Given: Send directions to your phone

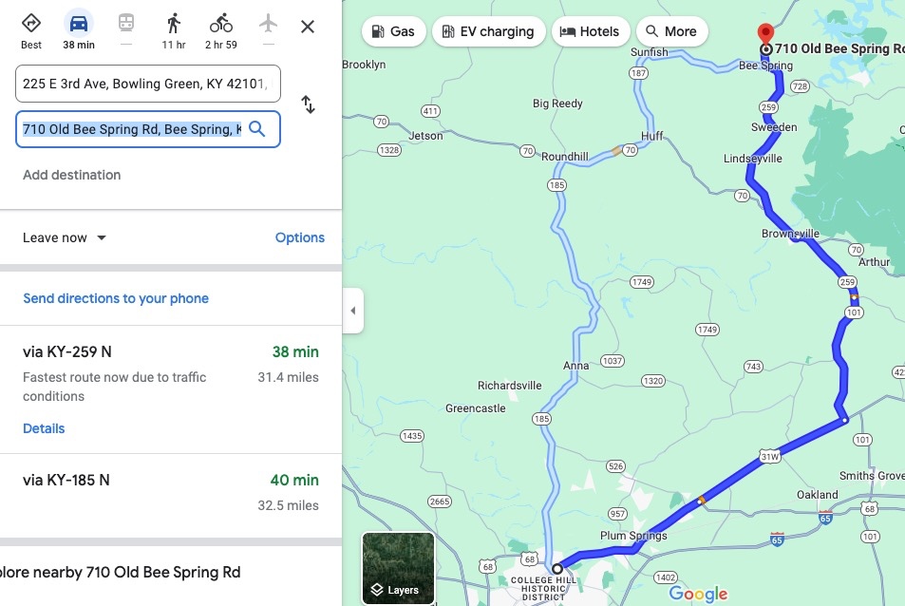Looking at the screenshot, I should pos(116,298).
